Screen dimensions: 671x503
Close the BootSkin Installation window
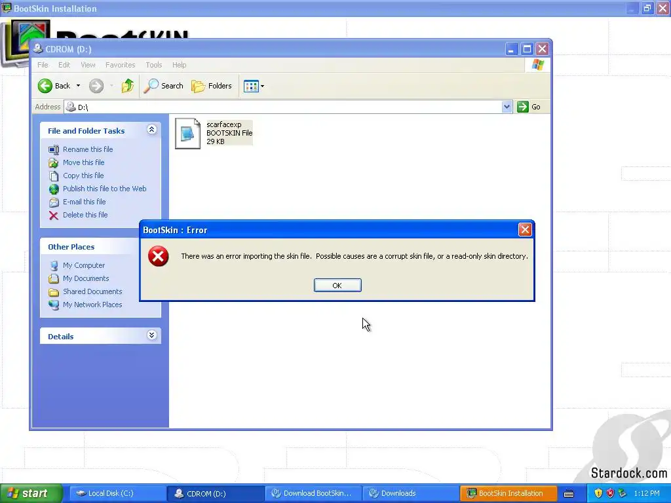click(x=663, y=8)
